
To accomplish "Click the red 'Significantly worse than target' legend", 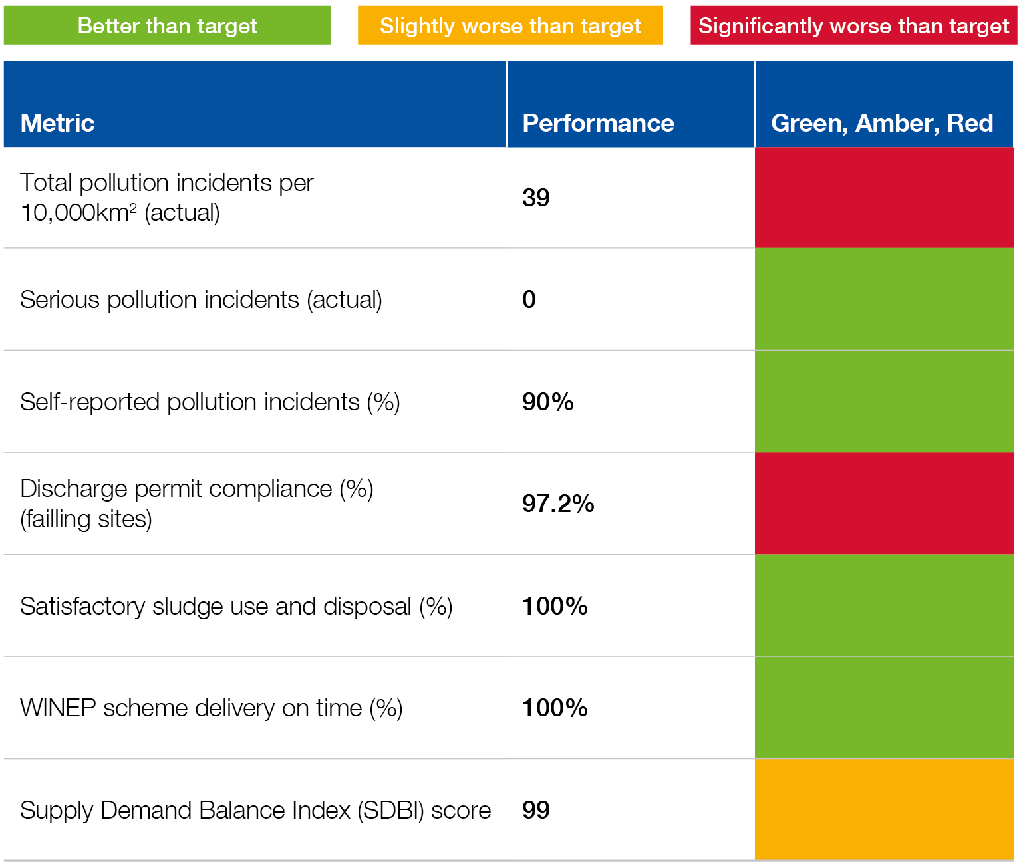I will [853, 26].
